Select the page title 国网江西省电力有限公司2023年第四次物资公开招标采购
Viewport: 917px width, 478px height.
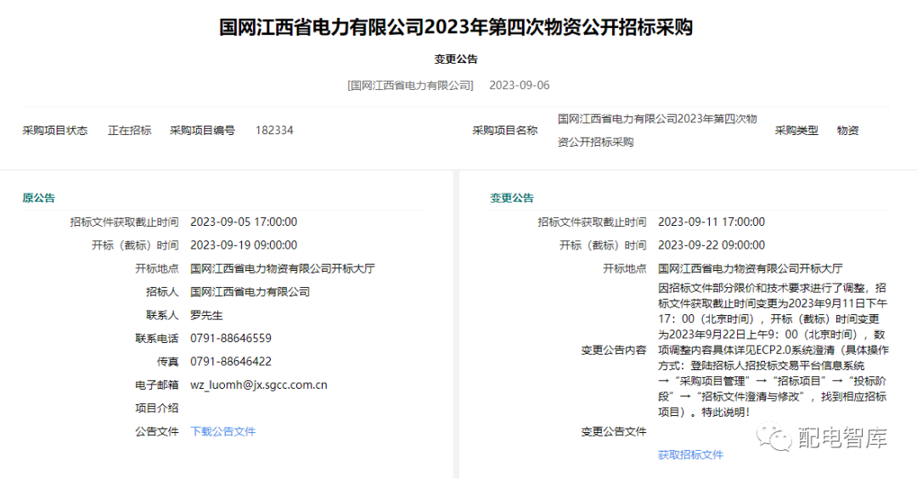point(456,27)
